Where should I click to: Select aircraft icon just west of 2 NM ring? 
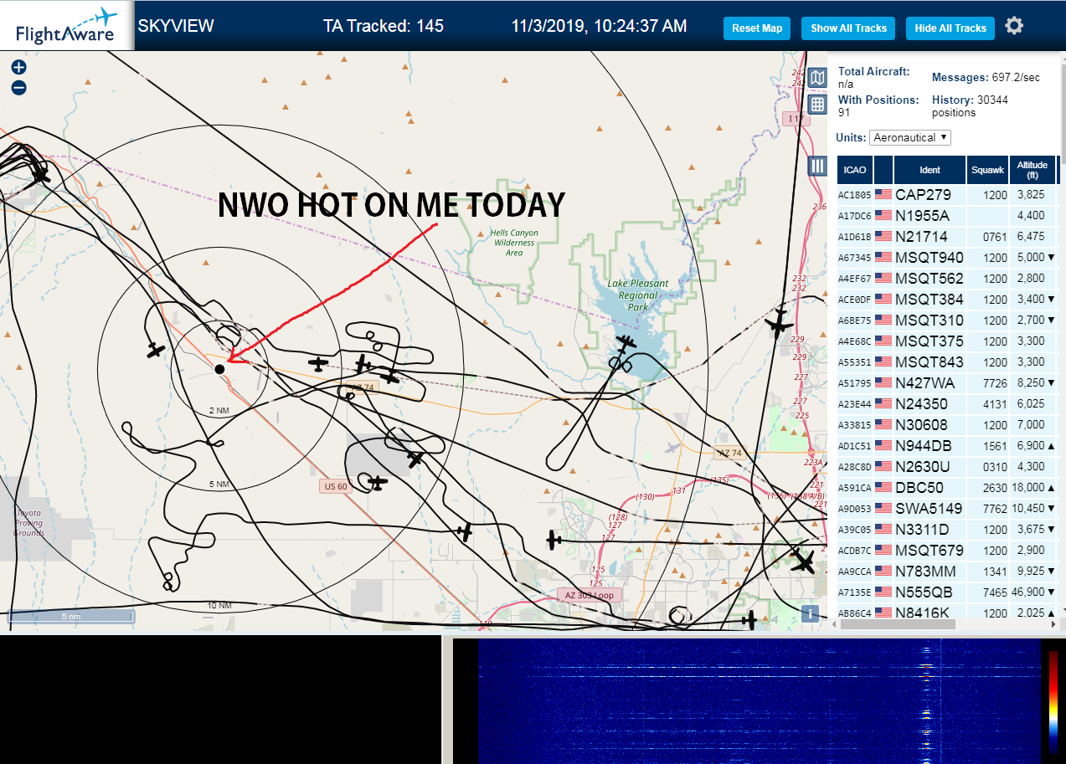coord(156,350)
